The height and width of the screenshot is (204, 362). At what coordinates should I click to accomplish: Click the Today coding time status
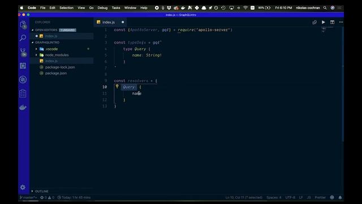[74, 197]
